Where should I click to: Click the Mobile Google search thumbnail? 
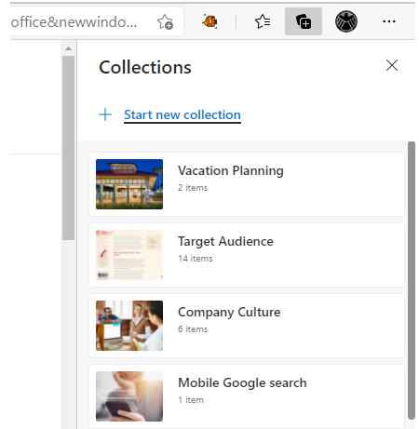[129, 396]
